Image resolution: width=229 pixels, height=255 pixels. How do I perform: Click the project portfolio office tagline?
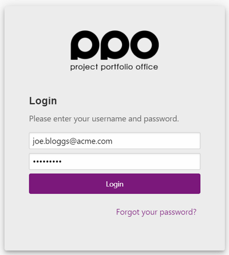114,67
